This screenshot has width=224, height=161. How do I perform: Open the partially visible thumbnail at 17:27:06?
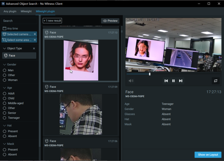pyautogui.click(x=81, y=155)
